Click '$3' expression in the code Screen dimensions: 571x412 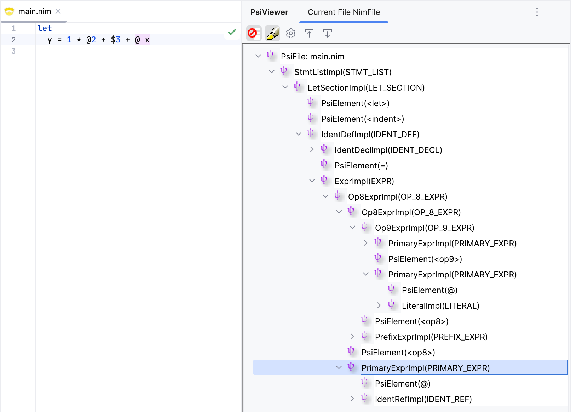tap(115, 40)
